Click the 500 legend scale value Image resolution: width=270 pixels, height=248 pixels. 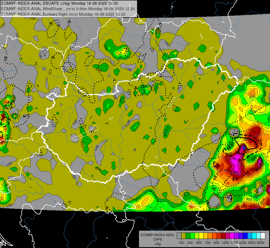(199, 243)
